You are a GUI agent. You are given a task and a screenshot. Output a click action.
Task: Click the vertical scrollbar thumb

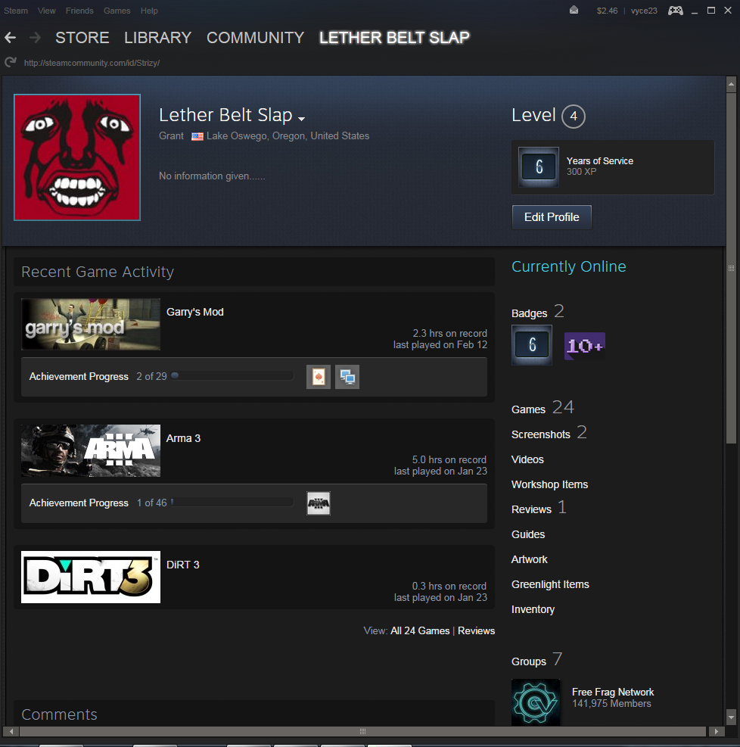point(731,268)
